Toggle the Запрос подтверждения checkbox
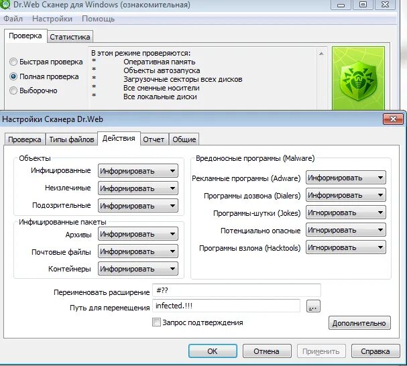 click(156, 322)
